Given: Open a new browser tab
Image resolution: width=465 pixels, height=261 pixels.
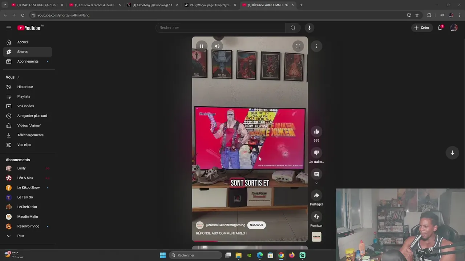Looking at the screenshot, I should 301,5.
